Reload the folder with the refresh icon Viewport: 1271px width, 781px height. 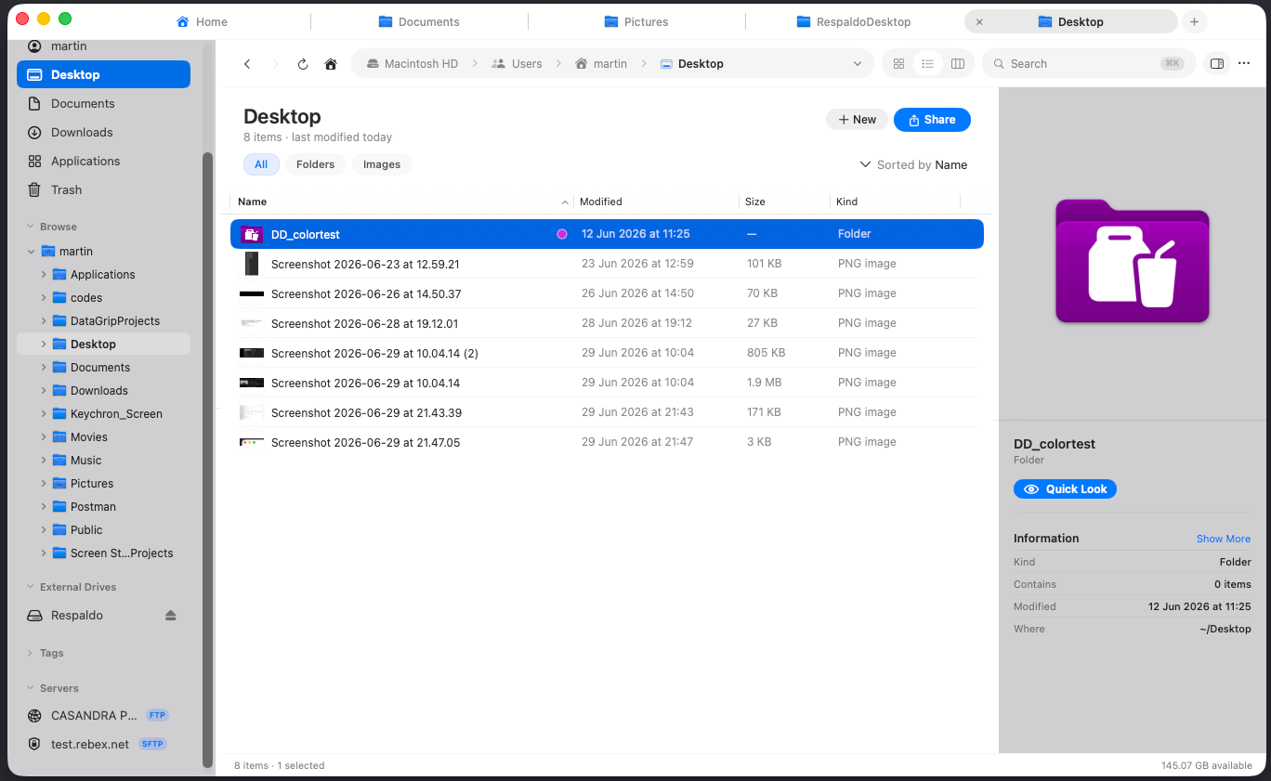coord(302,64)
